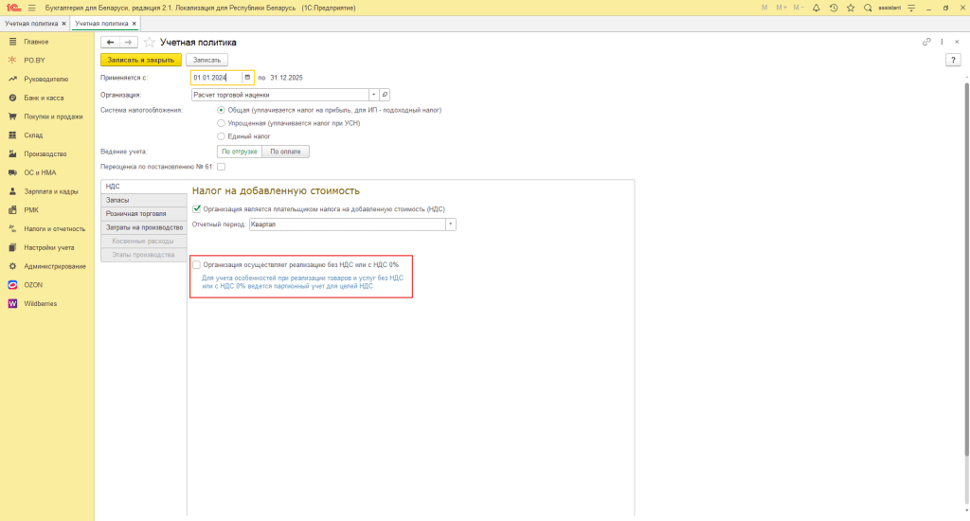Viewport: 970px width, 521px height.
Task: Select Упрощенная taxation system radio option
Action: click(x=221, y=123)
